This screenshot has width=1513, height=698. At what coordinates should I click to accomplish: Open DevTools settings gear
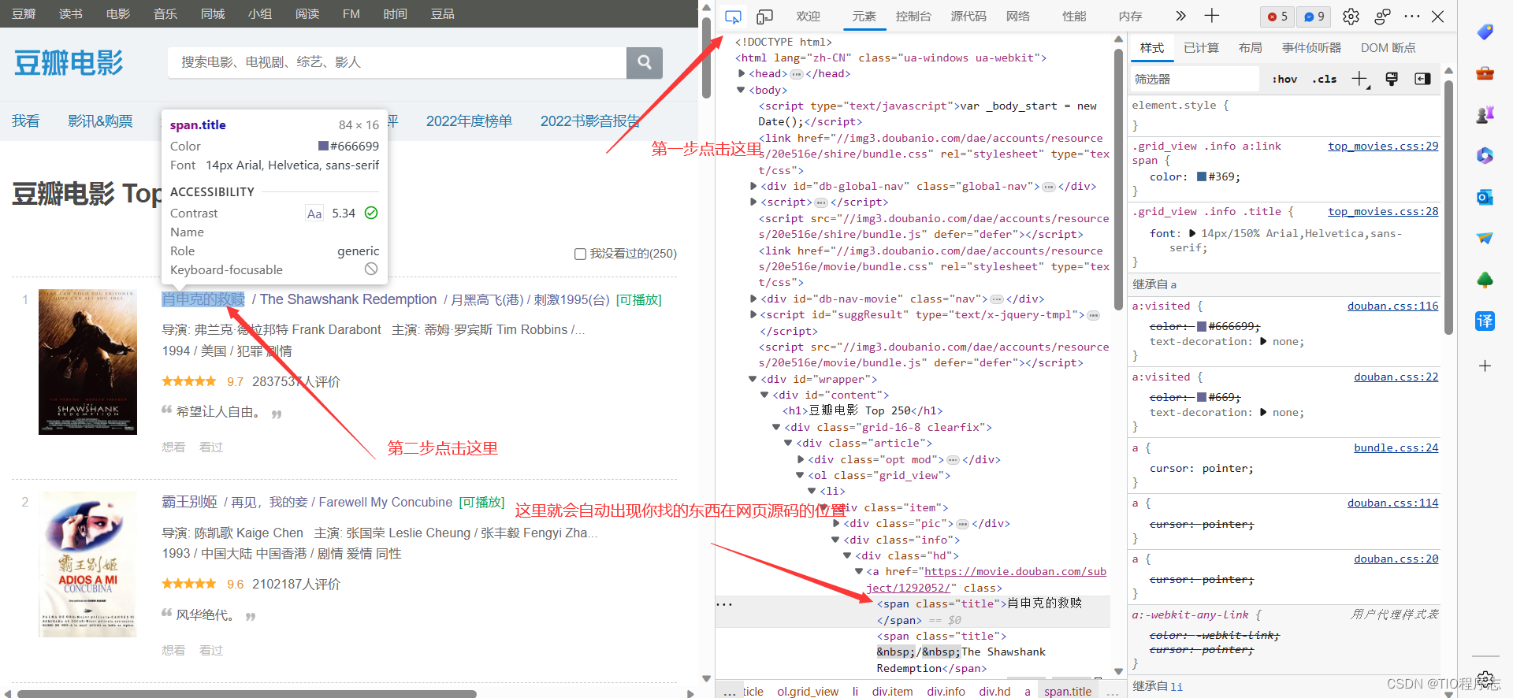1351,17
